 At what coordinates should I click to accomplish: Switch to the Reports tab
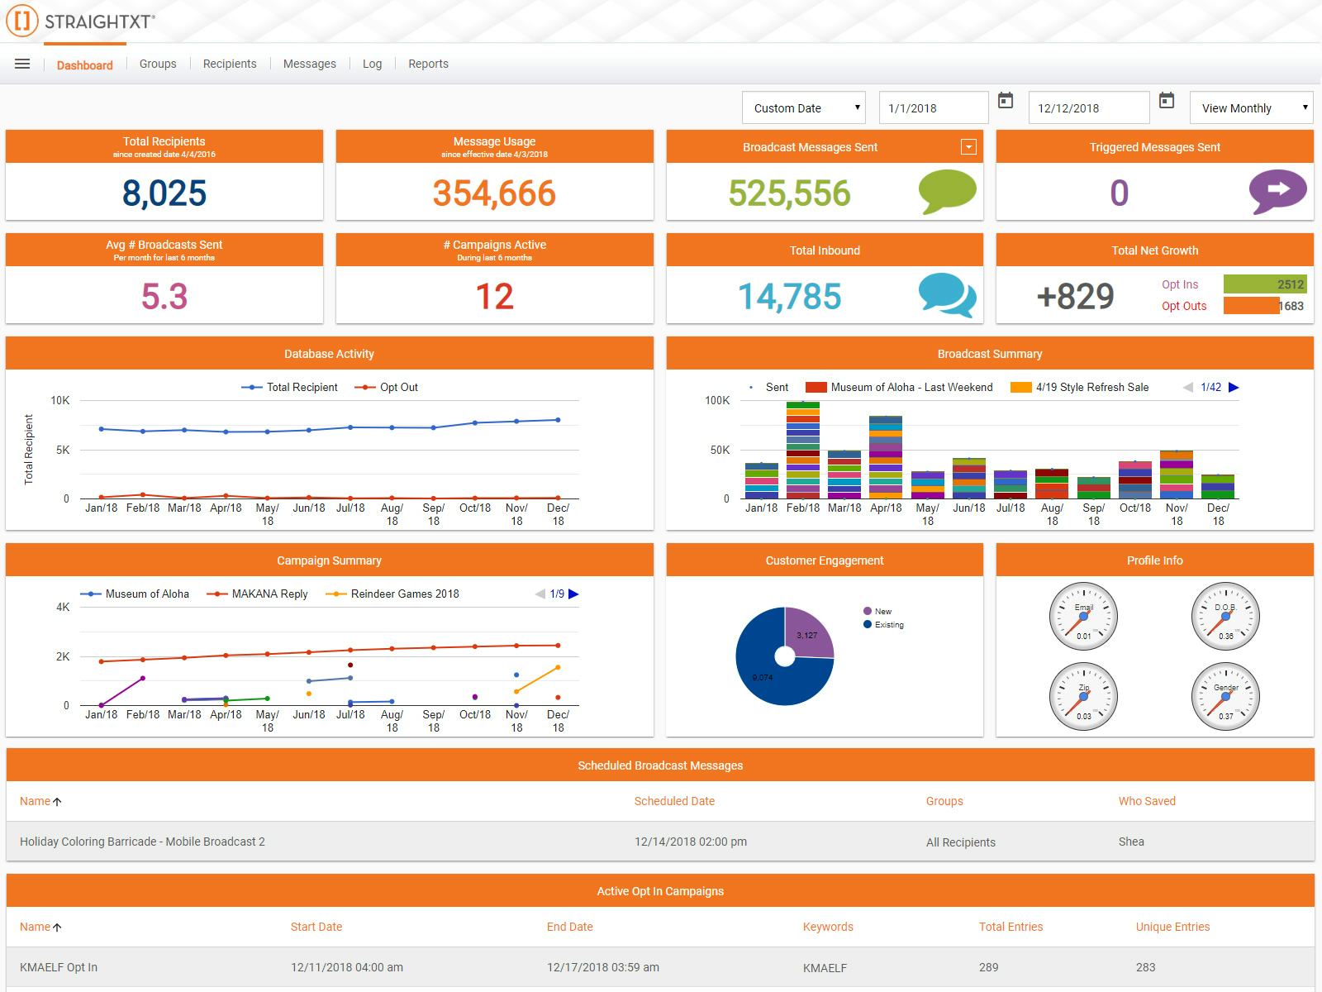[429, 64]
